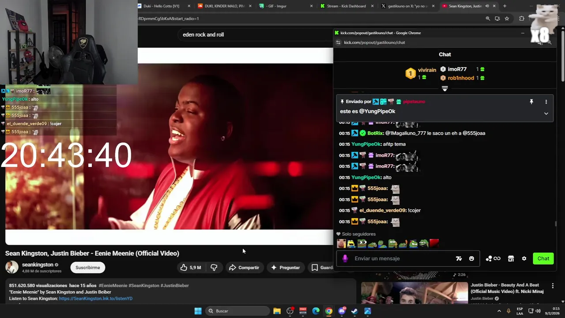Open the channel points infinity icon
The height and width of the screenshot is (318, 565).
pos(493,258)
